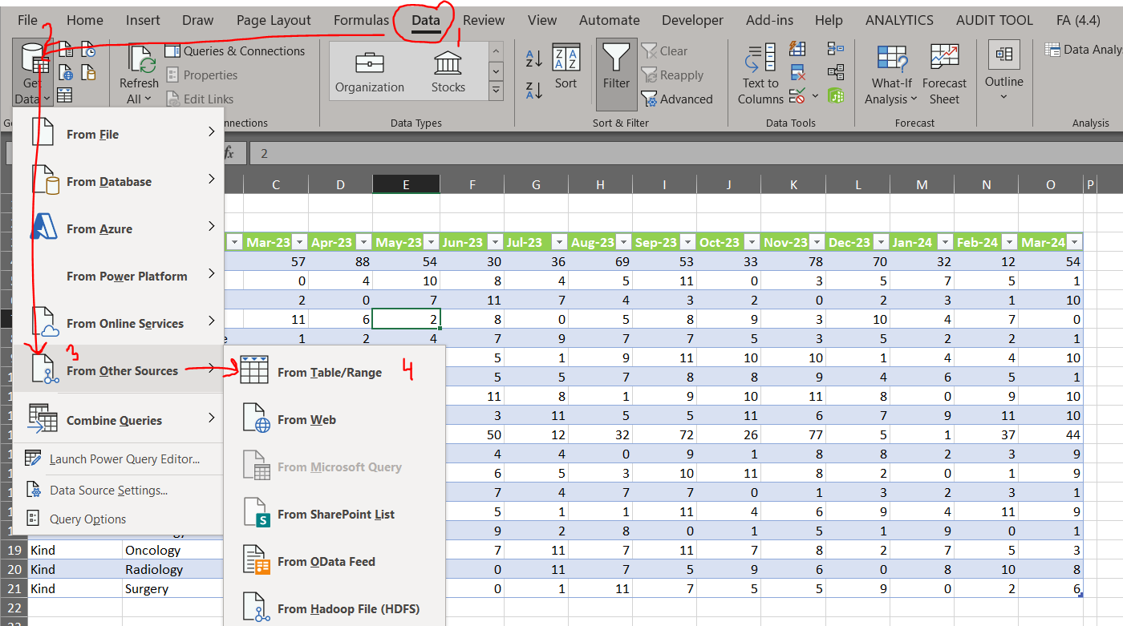Click the Relationships icon
This screenshot has height=626, width=1123.
[836, 73]
